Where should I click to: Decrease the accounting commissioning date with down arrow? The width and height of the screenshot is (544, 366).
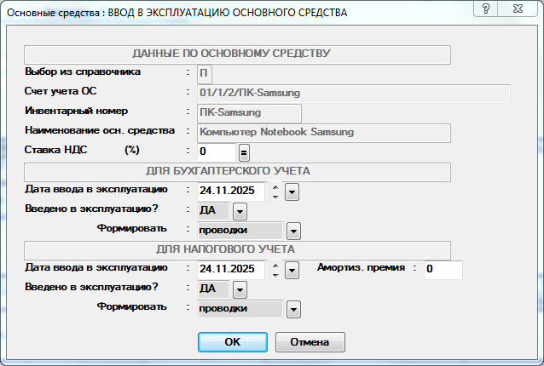point(275,197)
